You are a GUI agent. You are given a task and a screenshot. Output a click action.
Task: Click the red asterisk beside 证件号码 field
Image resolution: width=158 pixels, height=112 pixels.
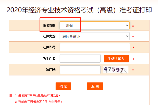(133, 48)
